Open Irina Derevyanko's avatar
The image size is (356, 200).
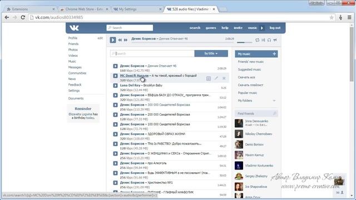[239, 123]
